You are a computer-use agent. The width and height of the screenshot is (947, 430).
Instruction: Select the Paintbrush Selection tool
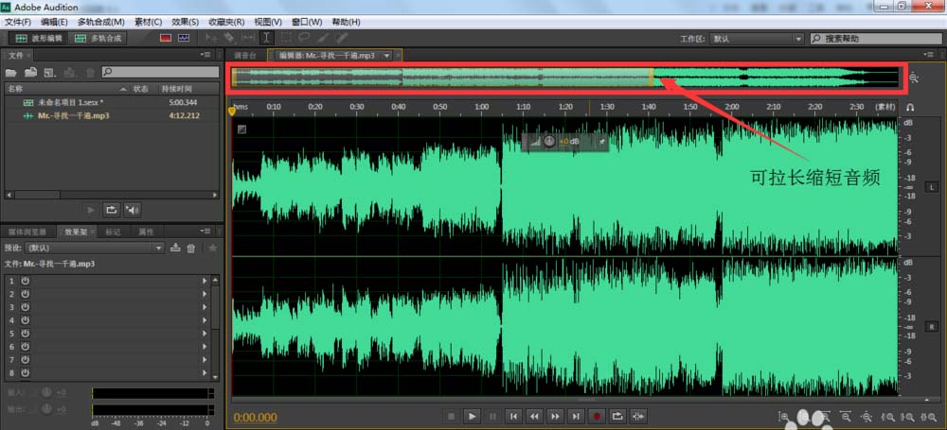(324, 38)
